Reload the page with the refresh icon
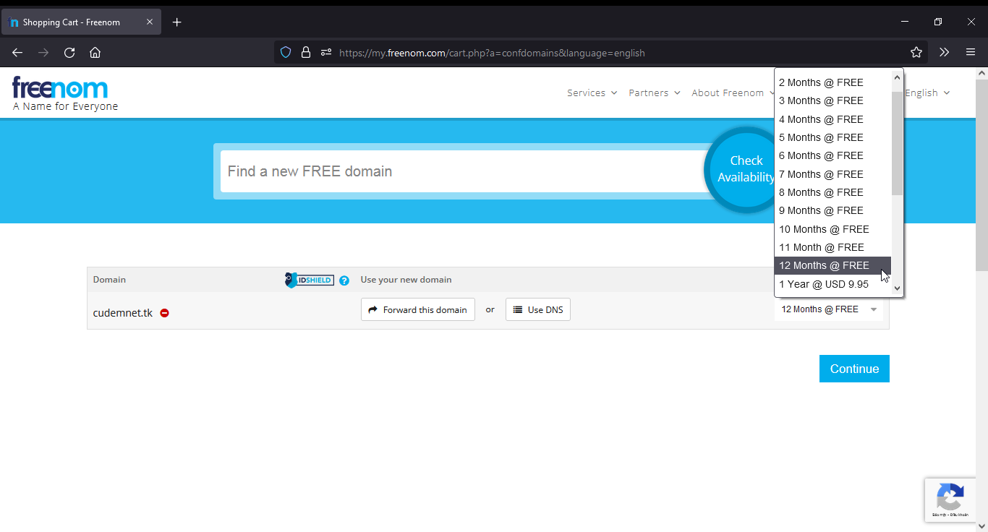The image size is (988, 532). click(x=69, y=52)
